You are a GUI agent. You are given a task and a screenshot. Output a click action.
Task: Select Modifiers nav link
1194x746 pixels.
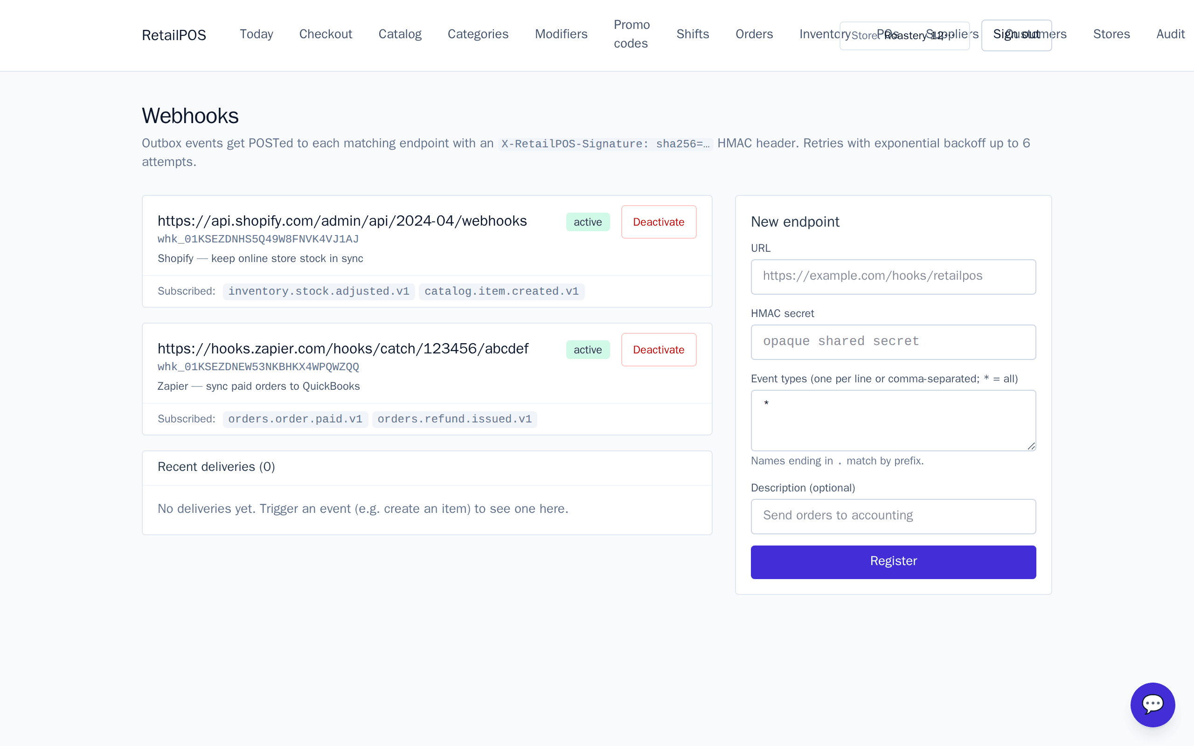pyautogui.click(x=561, y=34)
